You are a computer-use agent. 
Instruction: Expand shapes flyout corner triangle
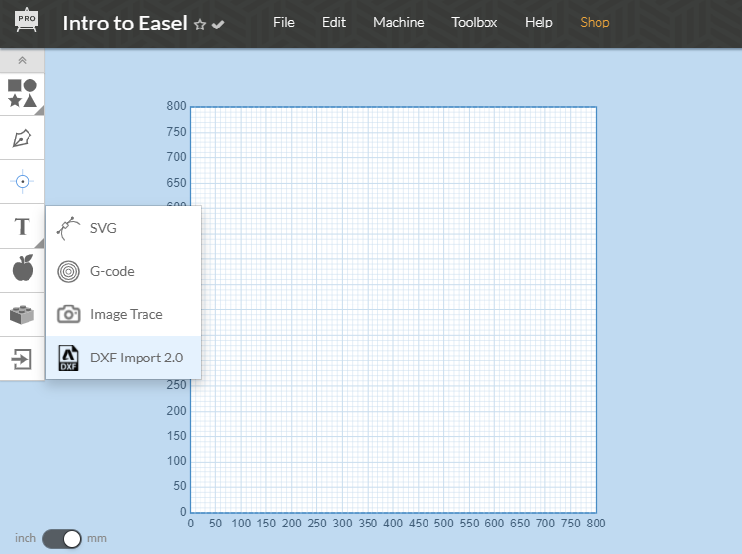39,111
